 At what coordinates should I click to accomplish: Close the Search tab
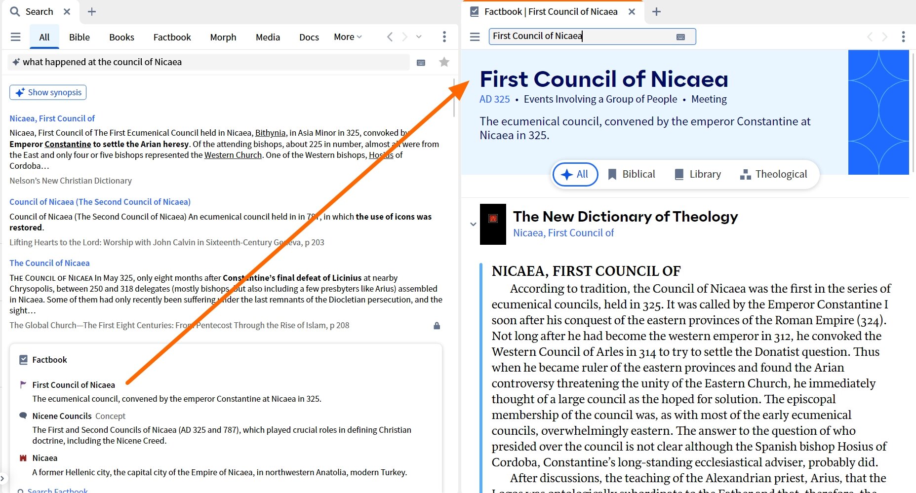(67, 11)
